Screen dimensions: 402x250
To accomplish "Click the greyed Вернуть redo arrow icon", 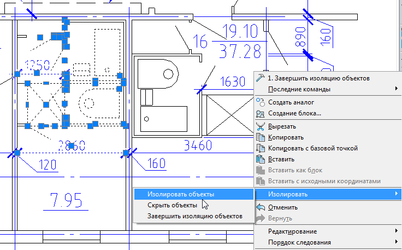I will 261,218.
